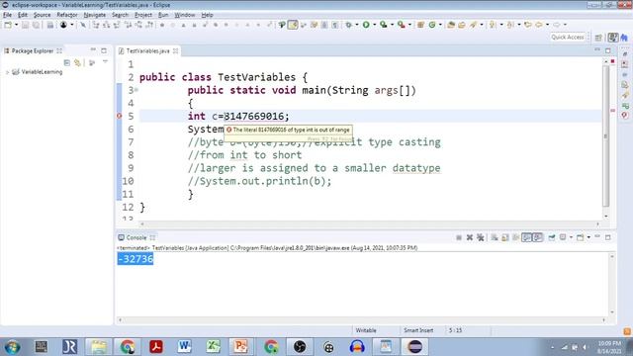Viewport: 633px width, 356px height.
Task: Click Remove All Terminated Launches icon
Action: point(480,237)
